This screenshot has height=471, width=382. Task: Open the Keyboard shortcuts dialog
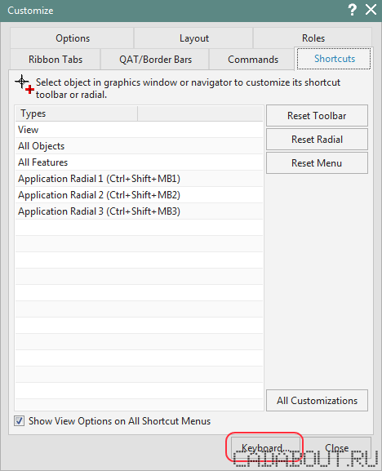pos(265,448)
